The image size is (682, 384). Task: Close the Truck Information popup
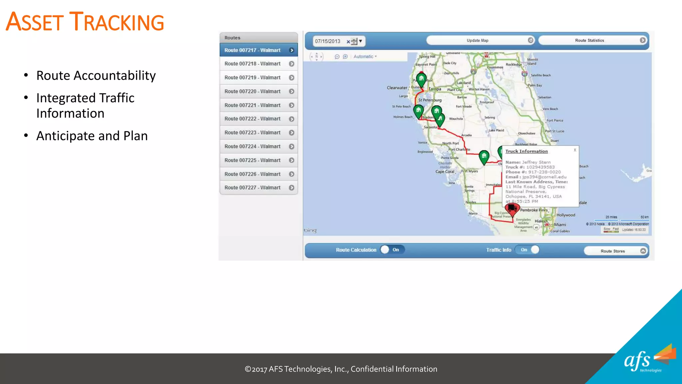point(575,150)
